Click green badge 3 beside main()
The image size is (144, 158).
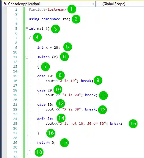[x=55, y=29]
